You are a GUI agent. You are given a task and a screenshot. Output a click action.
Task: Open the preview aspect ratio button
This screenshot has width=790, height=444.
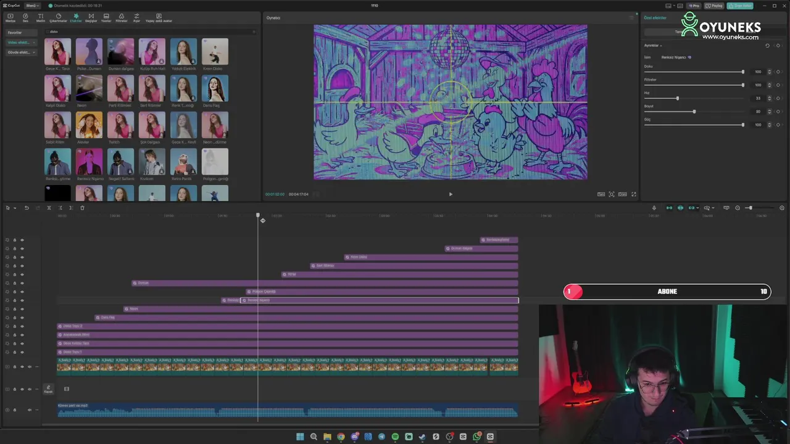coord(623,194)
